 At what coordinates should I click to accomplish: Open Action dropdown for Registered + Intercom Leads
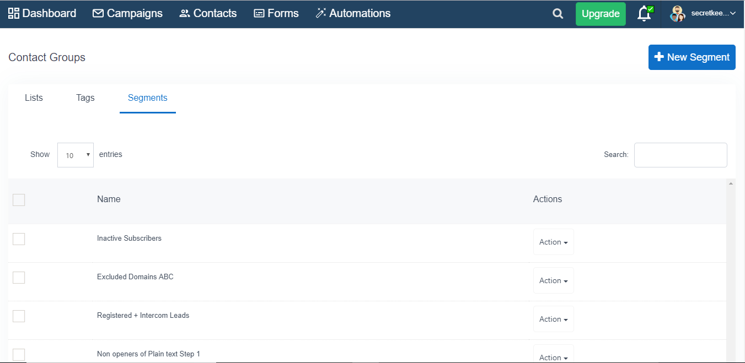tap(554, 319)
